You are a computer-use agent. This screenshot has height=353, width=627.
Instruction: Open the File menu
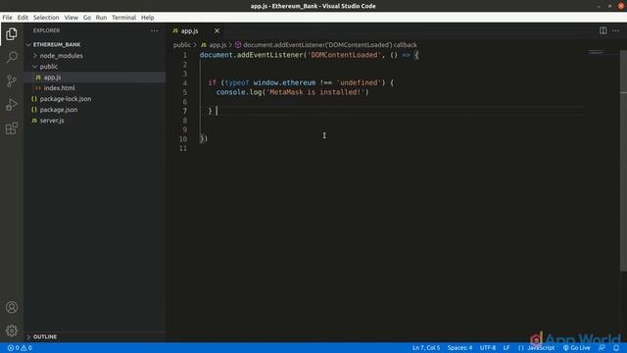coord(7,18)
